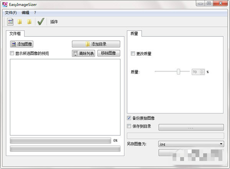
Task: Decrease quality with the spinner down arrow
Action: pos(202,73)
